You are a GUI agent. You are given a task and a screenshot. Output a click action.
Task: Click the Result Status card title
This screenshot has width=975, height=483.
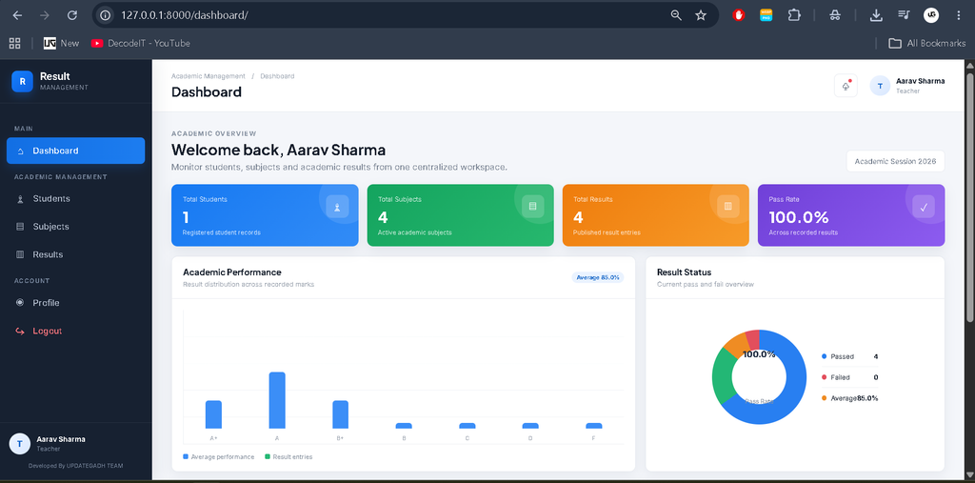(684, 272)
